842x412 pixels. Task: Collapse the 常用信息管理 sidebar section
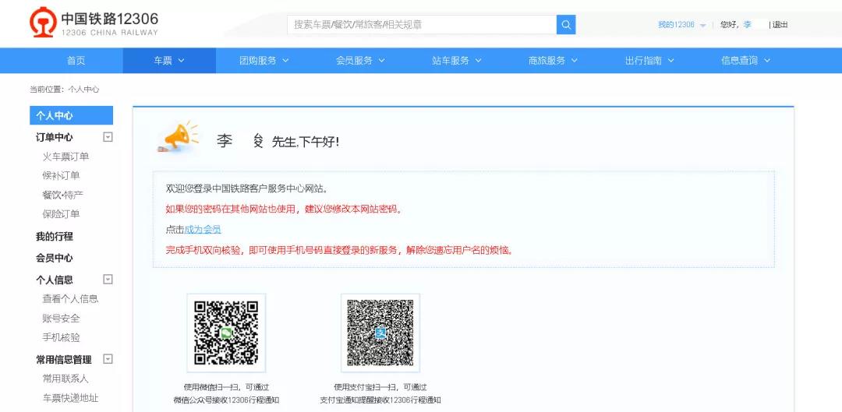tap(108, 359)
